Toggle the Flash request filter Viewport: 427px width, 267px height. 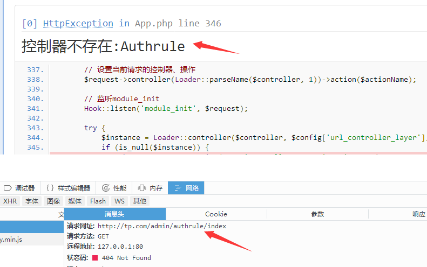98,201
